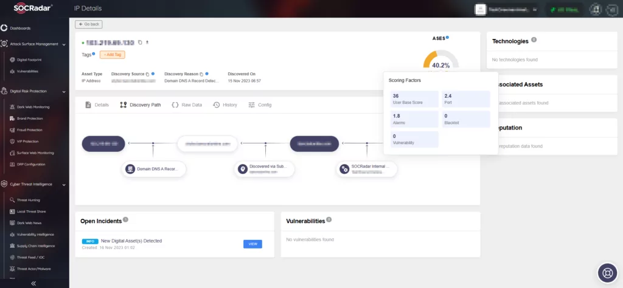The height and width of the screenshot is (288, 623).
Task: Click the 40.2% ASES score gauge
Action: 441,61
